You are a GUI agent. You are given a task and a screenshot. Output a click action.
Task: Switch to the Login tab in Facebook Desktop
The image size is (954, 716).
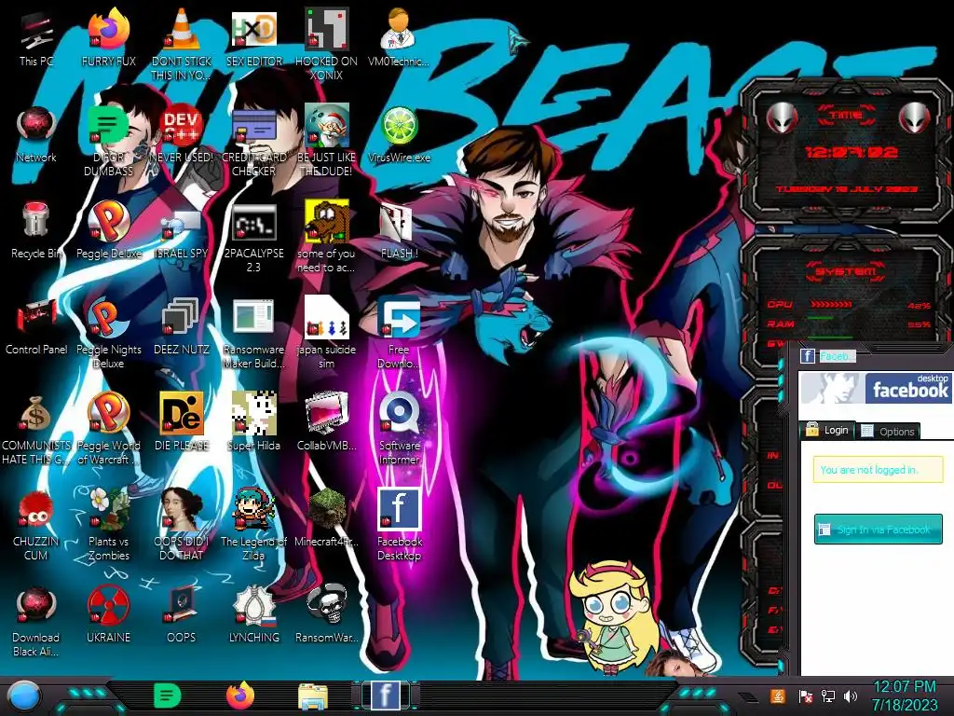pos(827,430)
